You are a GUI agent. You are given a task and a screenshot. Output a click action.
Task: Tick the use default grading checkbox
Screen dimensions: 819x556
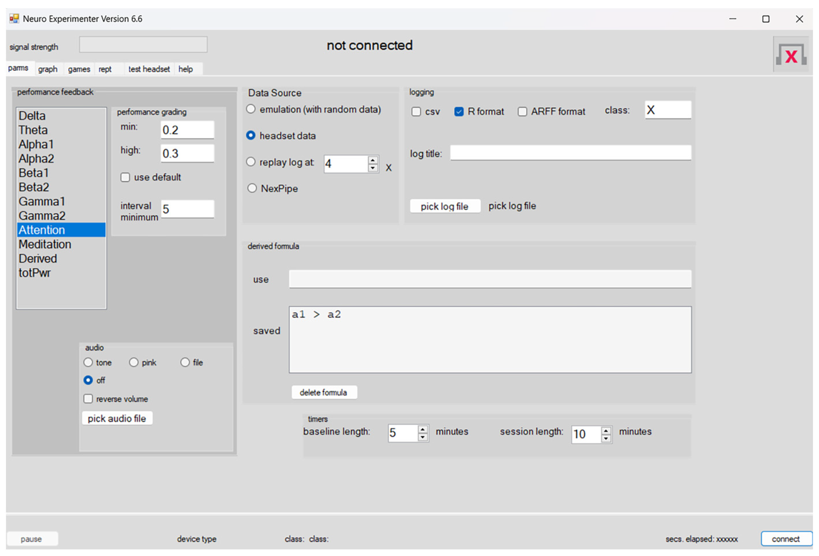coord(125,177)
